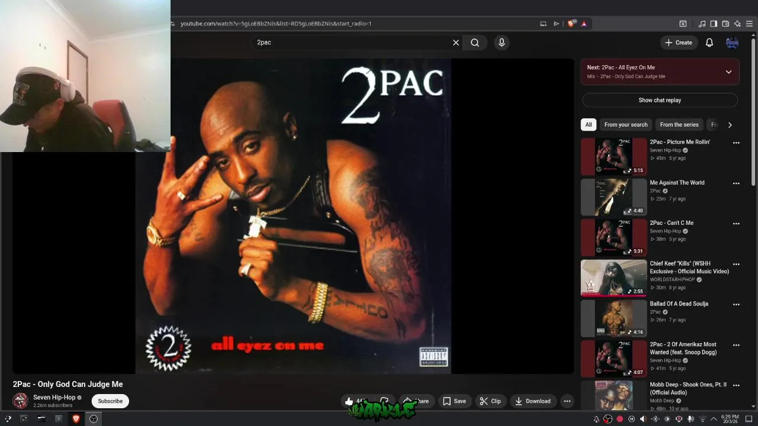Open 2Pac - Can't C Me video

coord(614,237)
